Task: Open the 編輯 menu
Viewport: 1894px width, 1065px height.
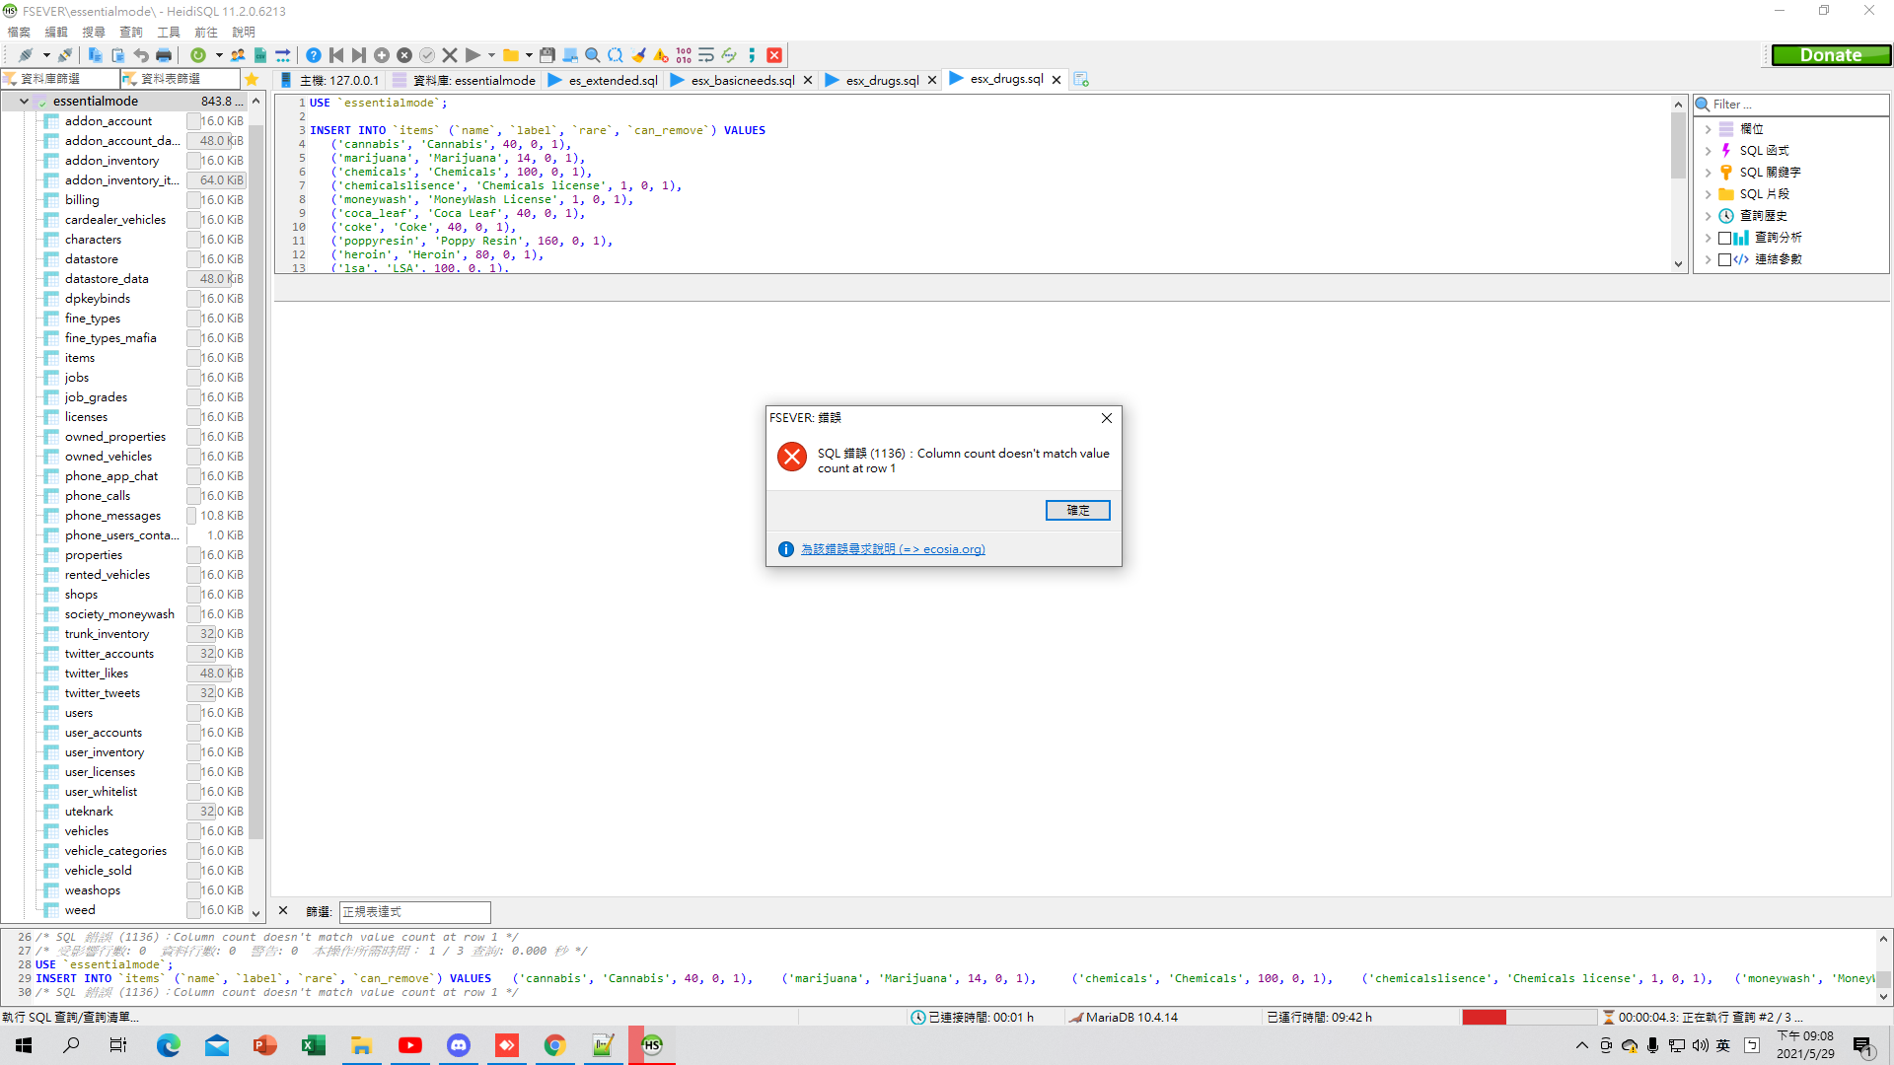Action: pyautogui.click(x=56, y=33)
